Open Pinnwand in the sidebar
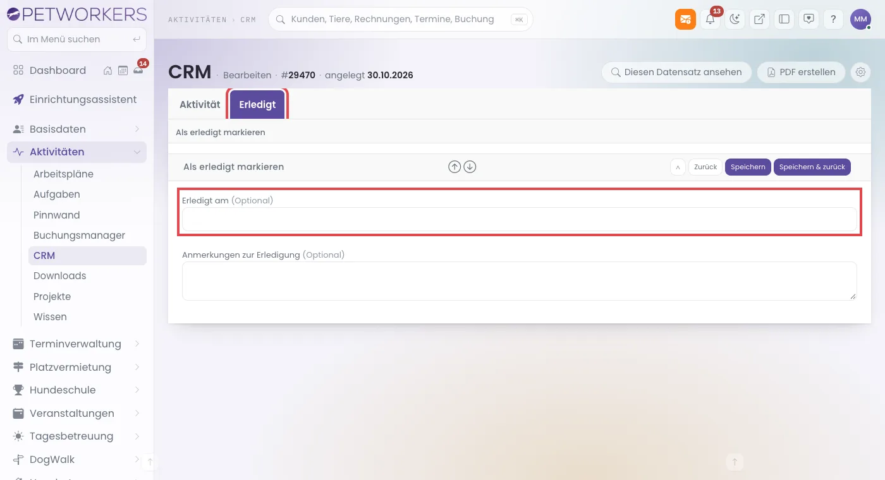 87,215
